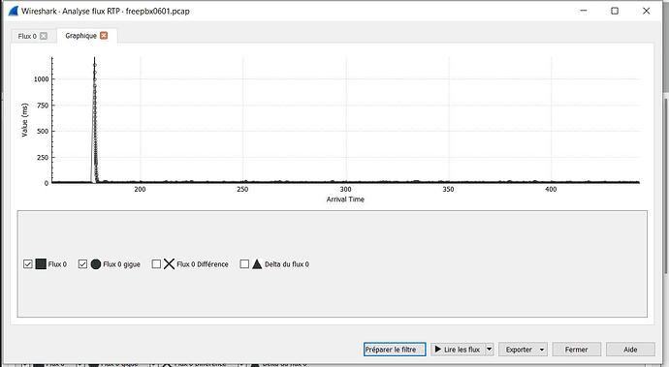Click the Préparer le filtre button

click(395, 350)
